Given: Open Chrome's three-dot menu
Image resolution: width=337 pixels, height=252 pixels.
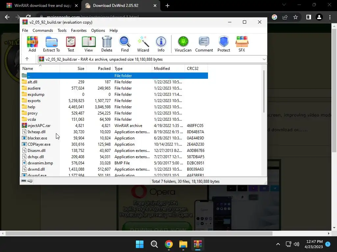Looking at the screenshot, I should click(330, 17).
